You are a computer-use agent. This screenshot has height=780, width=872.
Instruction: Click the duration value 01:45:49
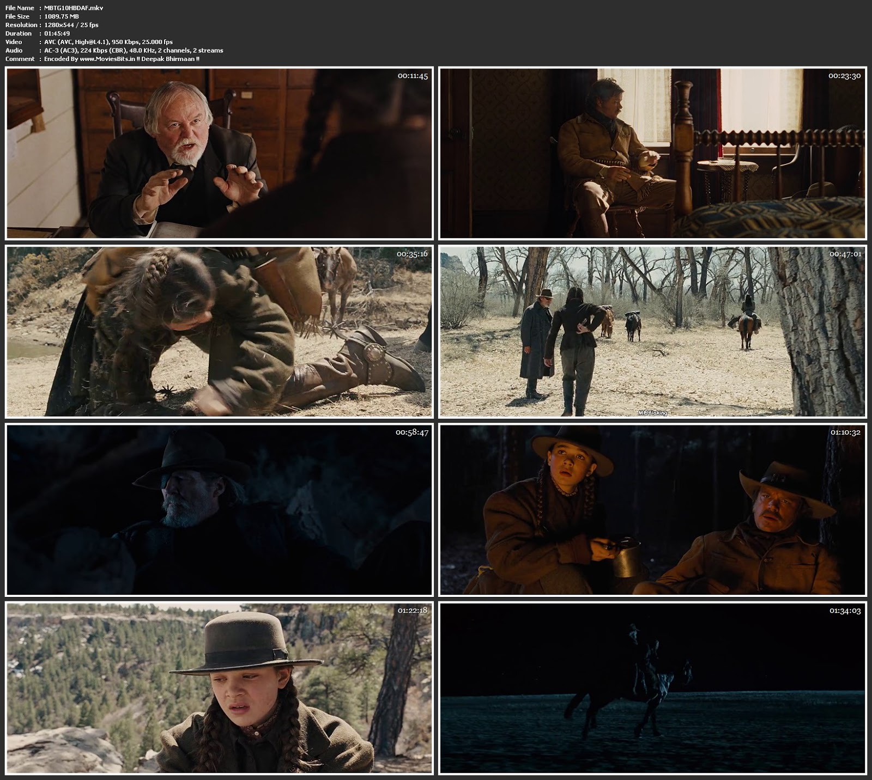(57, 33)
